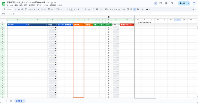The image size is (198, 103).
Task: Open the borders tool
Action: (97, 9)
